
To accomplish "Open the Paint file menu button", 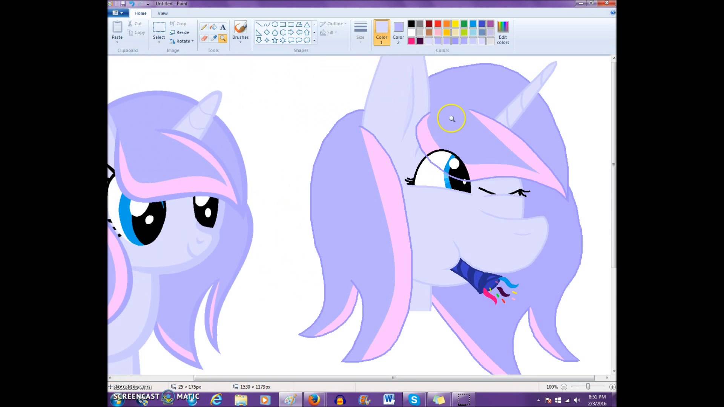I will (118, 13).
